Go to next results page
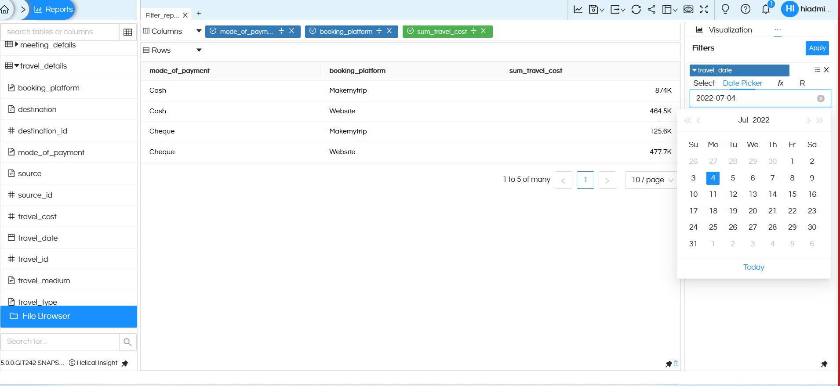The width and height of the screenshot is (840, 386). [x=607, y=180]
